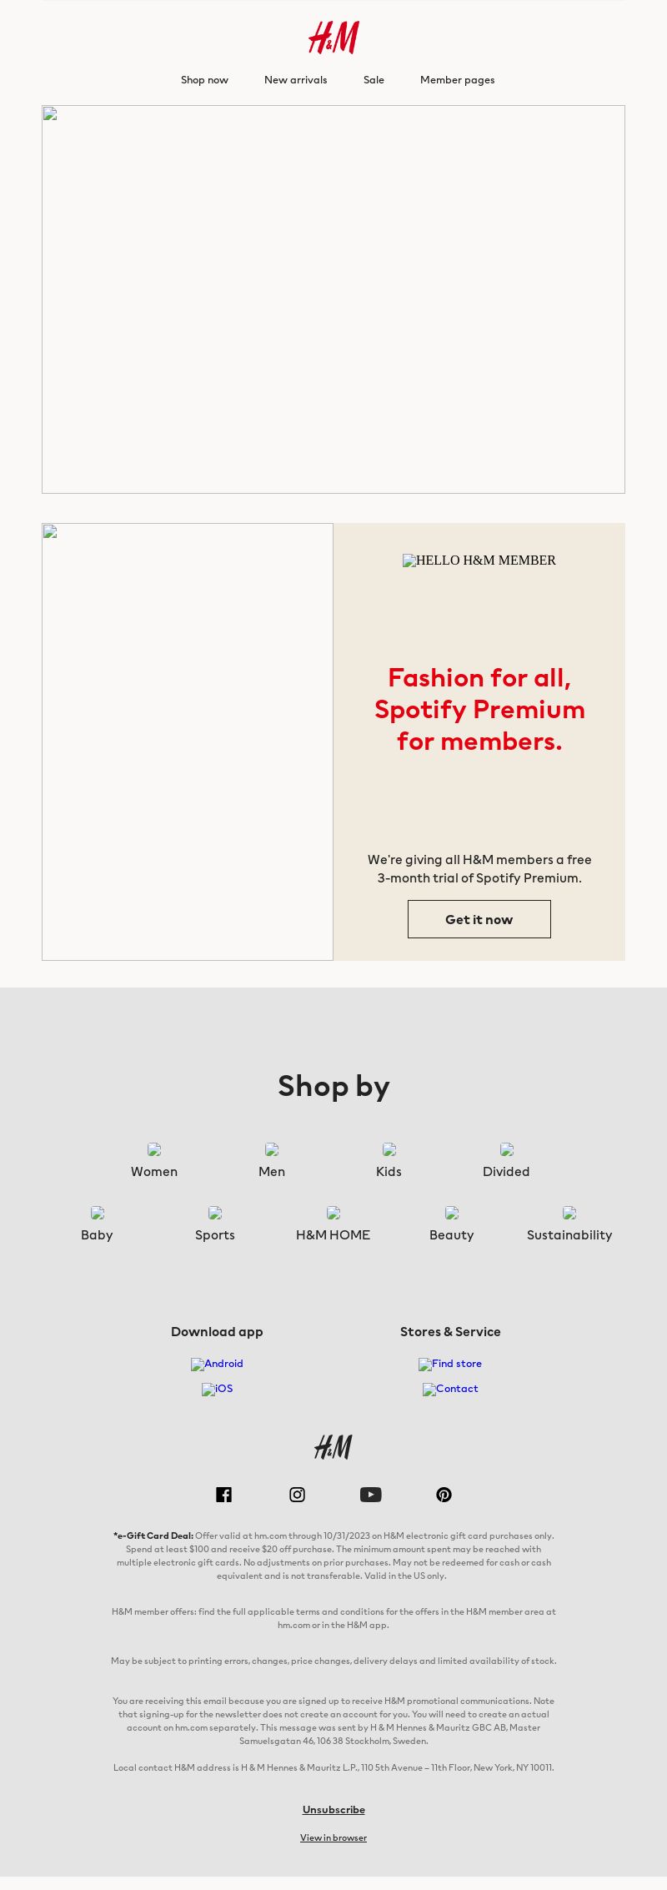Click the Get it now button

coord(479,919)
